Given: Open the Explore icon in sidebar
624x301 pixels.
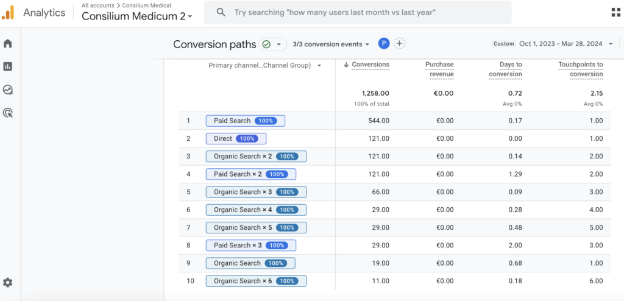Looking at the screenshot, I should pos(7,90).
